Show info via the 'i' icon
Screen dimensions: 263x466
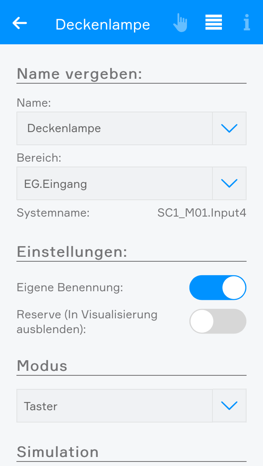click(x=247, y=23)
